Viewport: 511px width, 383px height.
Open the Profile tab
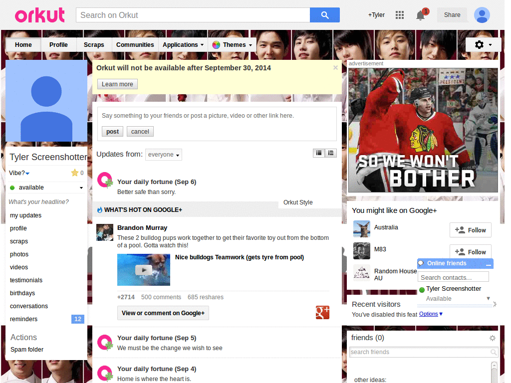click(x=59, y=45)
